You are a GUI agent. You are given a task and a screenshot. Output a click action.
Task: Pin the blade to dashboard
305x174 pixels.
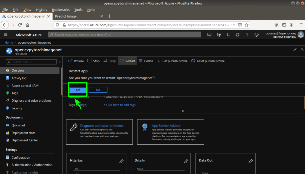[295, 49]
